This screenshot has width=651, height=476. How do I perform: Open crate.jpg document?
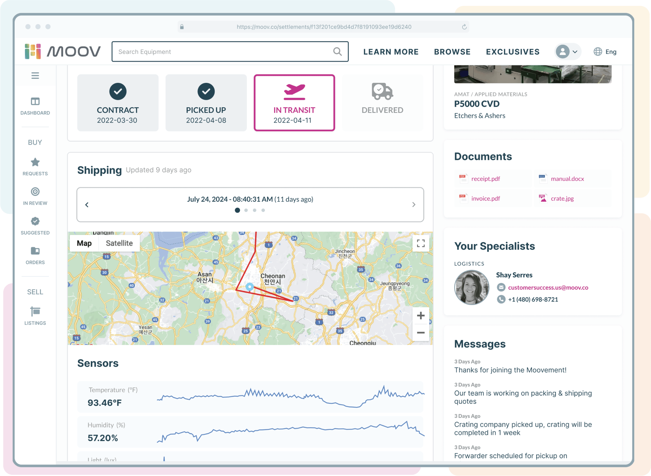click(562, 199)
